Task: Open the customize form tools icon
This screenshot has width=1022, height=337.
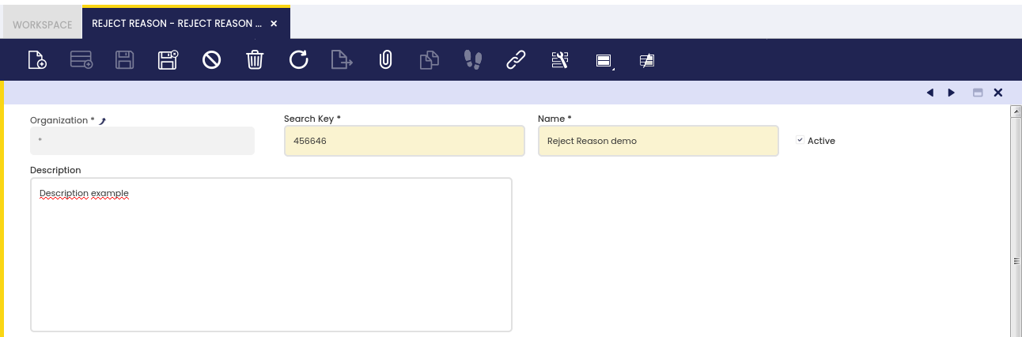Action: pos(559,60)
